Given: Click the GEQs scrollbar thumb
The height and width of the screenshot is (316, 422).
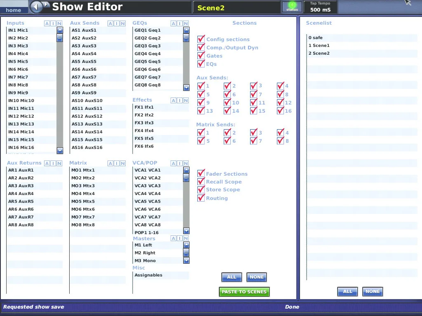Looking at the screenshot, I should coord(186,37).
